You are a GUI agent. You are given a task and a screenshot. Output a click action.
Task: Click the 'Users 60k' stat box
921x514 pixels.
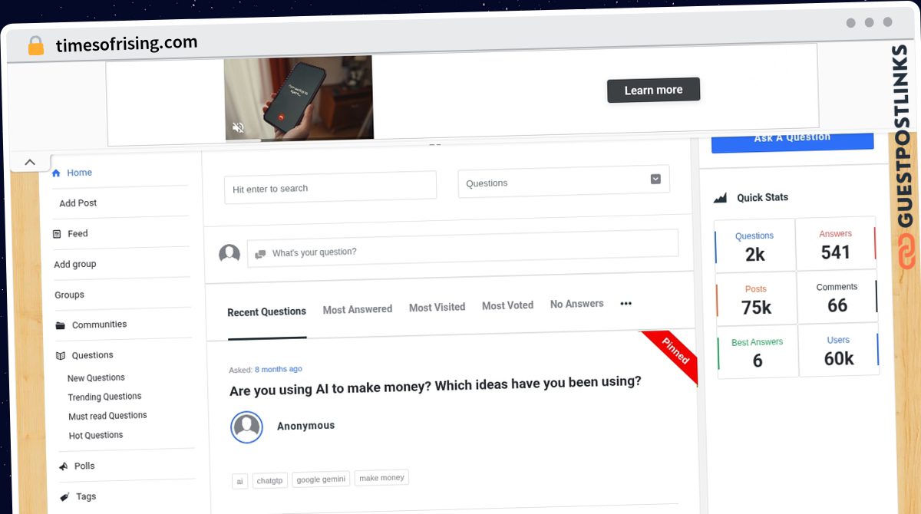[838, 350]
